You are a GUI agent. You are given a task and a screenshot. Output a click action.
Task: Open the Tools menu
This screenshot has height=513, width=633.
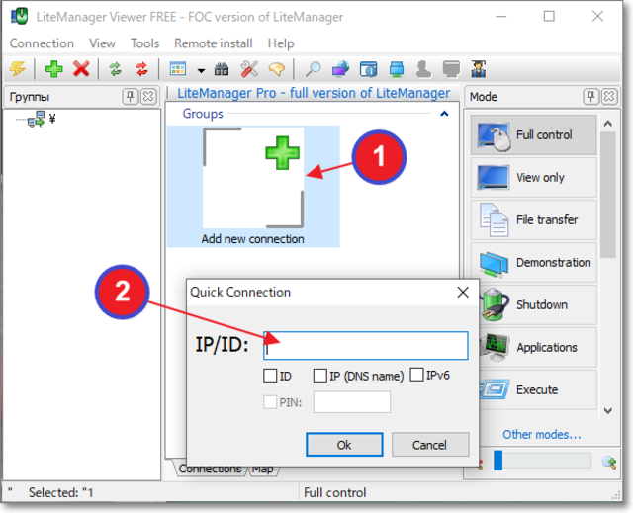[144, 43]
